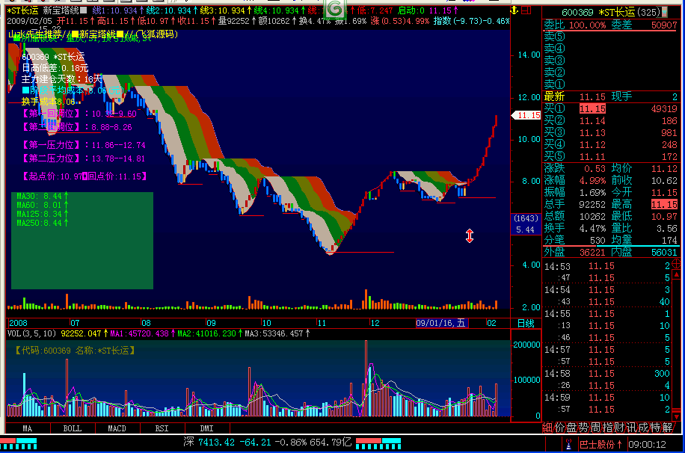685x453 pixels.
Task: Click the 最高 value 11.15 highlighted in red
Action: pos(664,204)
